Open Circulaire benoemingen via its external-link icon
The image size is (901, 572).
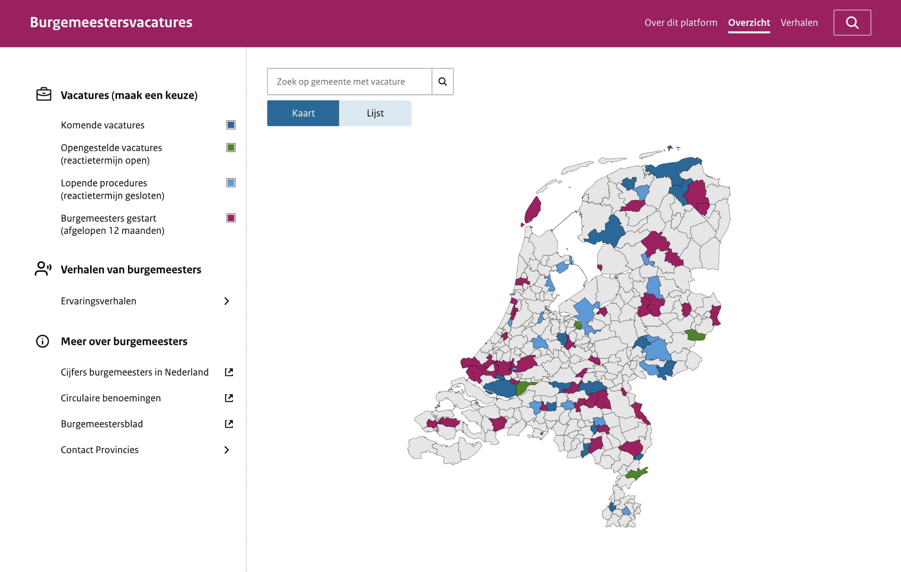(x=229, y=398)
